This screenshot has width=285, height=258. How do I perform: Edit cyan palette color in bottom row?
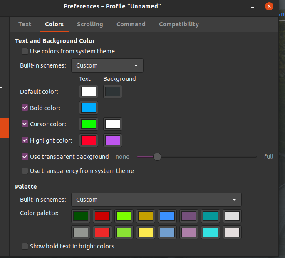211,232
